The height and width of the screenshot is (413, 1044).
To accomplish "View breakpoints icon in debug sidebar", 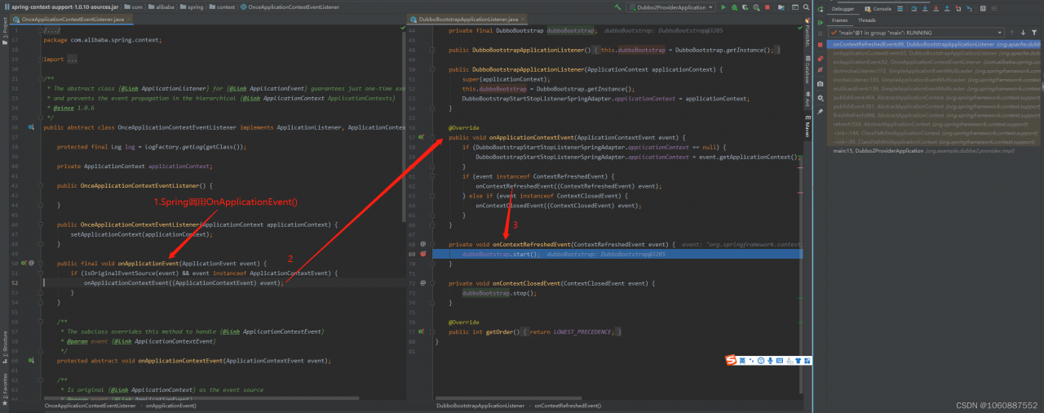I will tap(821, 59).
